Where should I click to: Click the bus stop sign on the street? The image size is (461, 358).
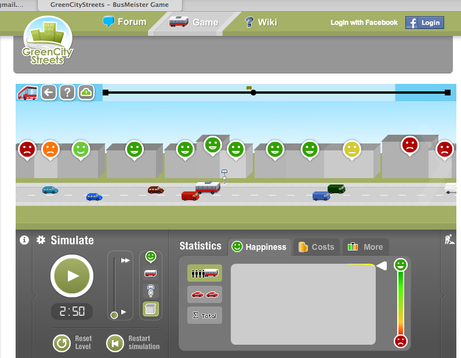pos(224,176)
